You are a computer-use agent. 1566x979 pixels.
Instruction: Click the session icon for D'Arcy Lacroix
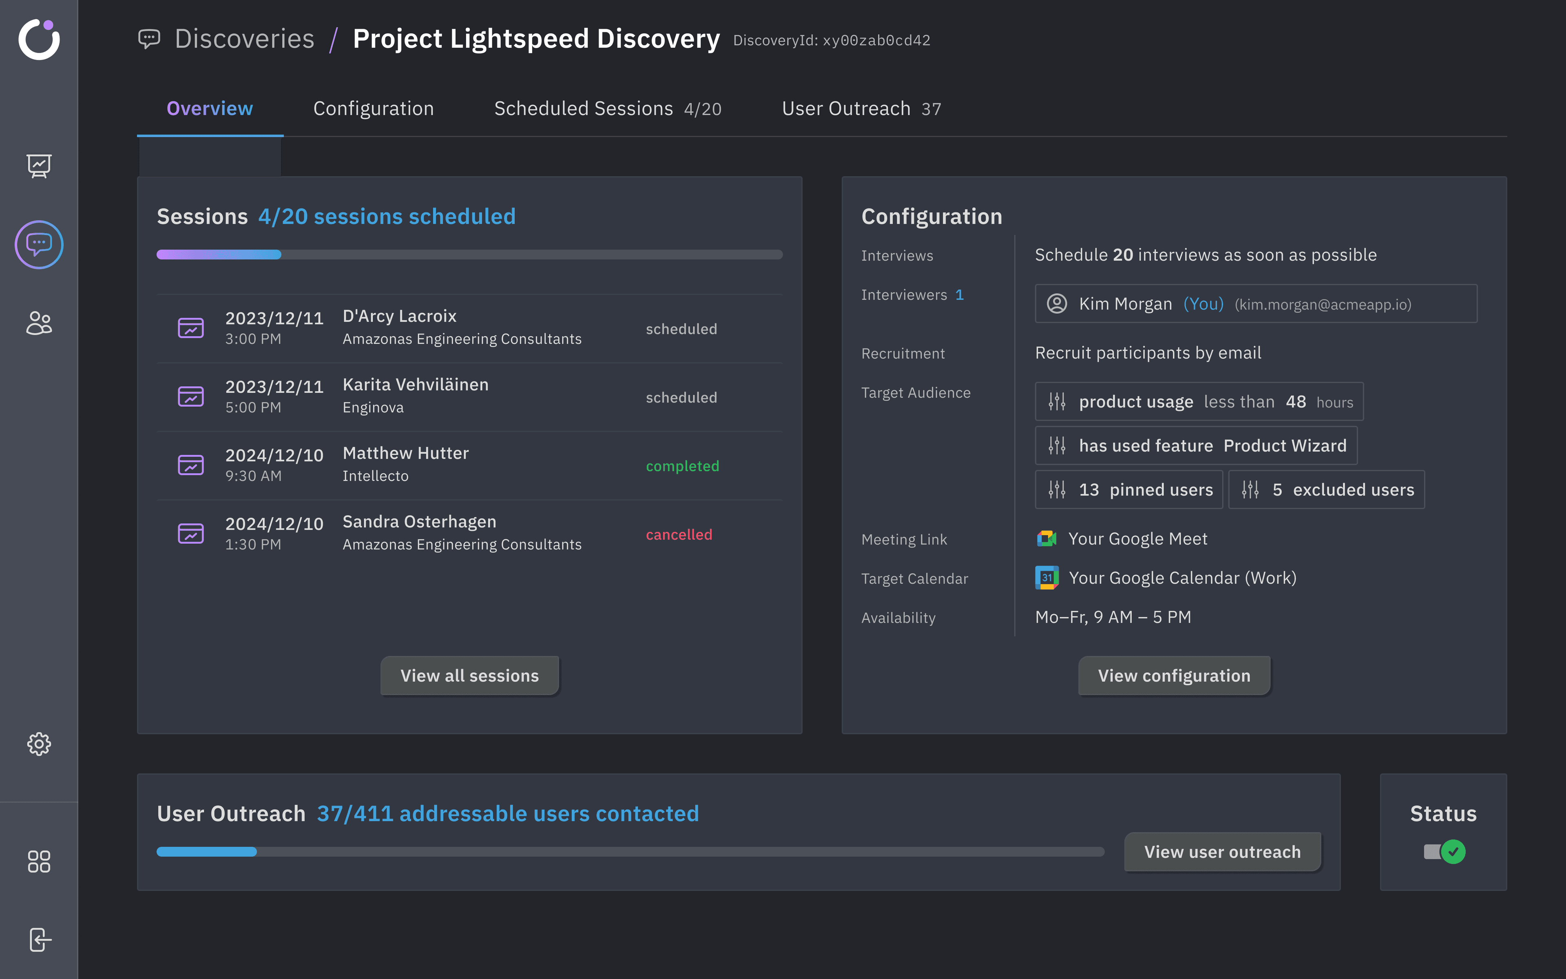(190, 328)
